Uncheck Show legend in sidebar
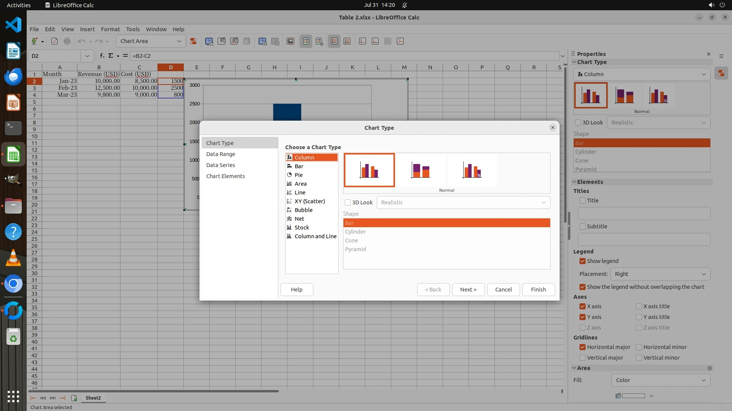The width and height of the screenshot is (732, 411). pyautogui.click(x=583, y=261)
